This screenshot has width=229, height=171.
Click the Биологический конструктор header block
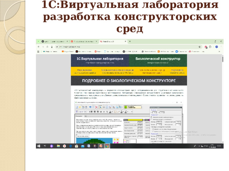158,60
